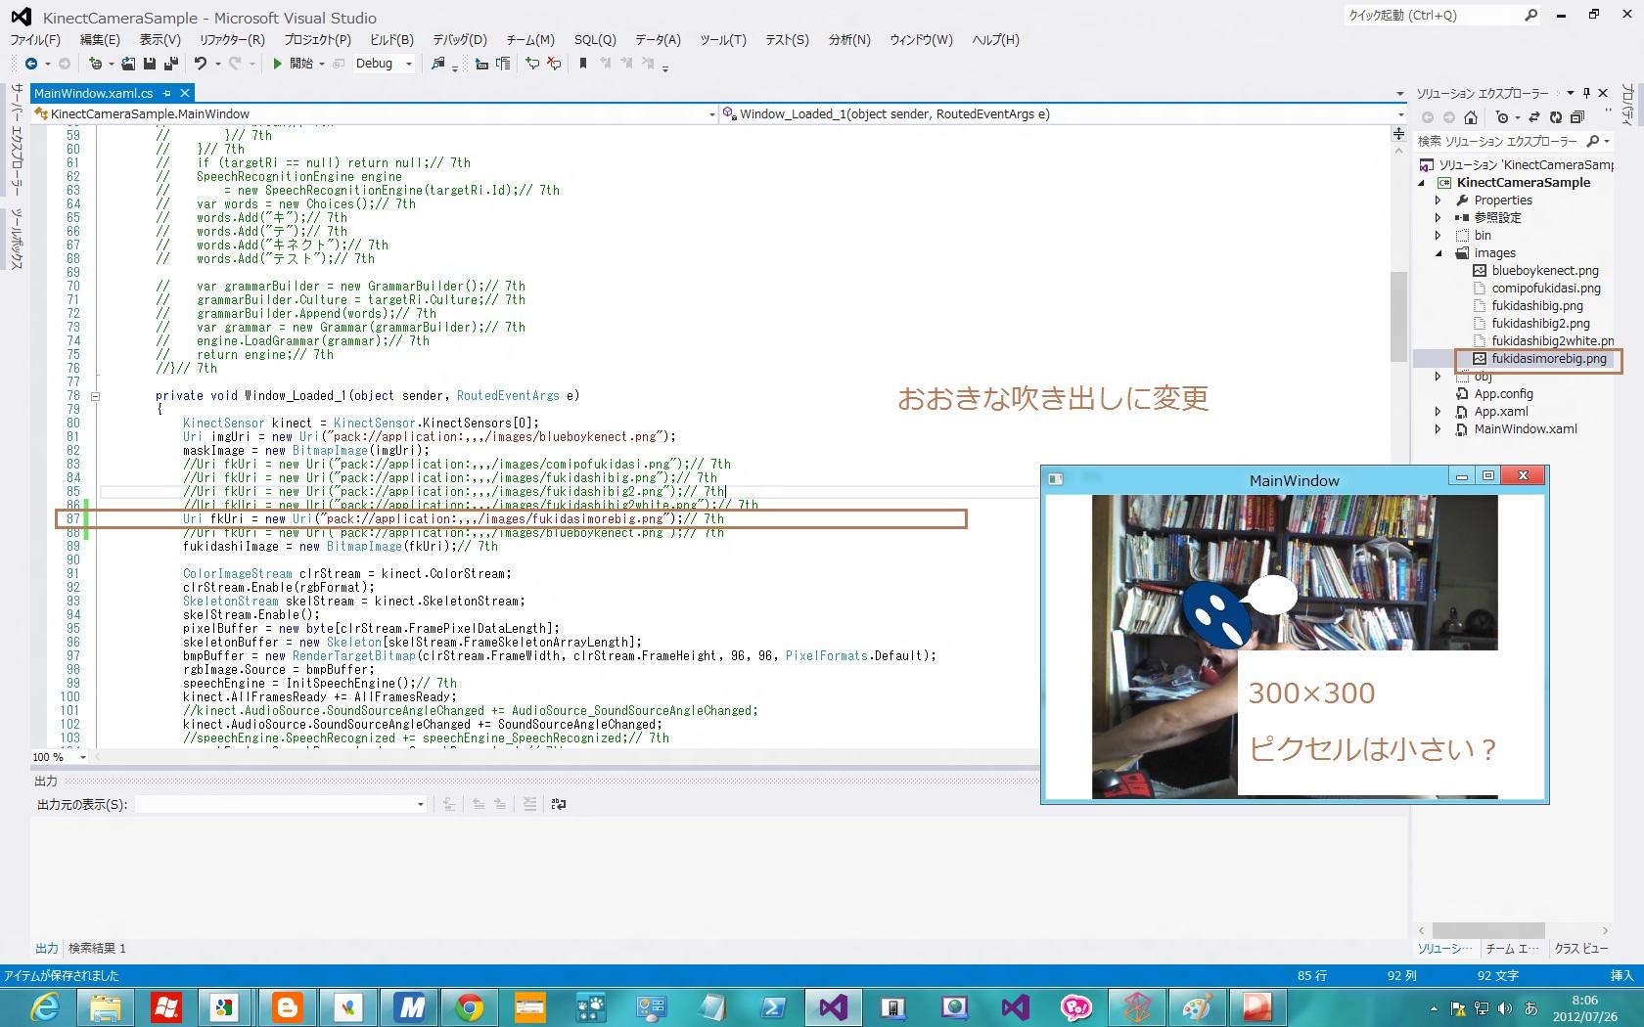
Task: Select fukidasimorebig.png in Solution Explorer
Action: coord(1548,359)
